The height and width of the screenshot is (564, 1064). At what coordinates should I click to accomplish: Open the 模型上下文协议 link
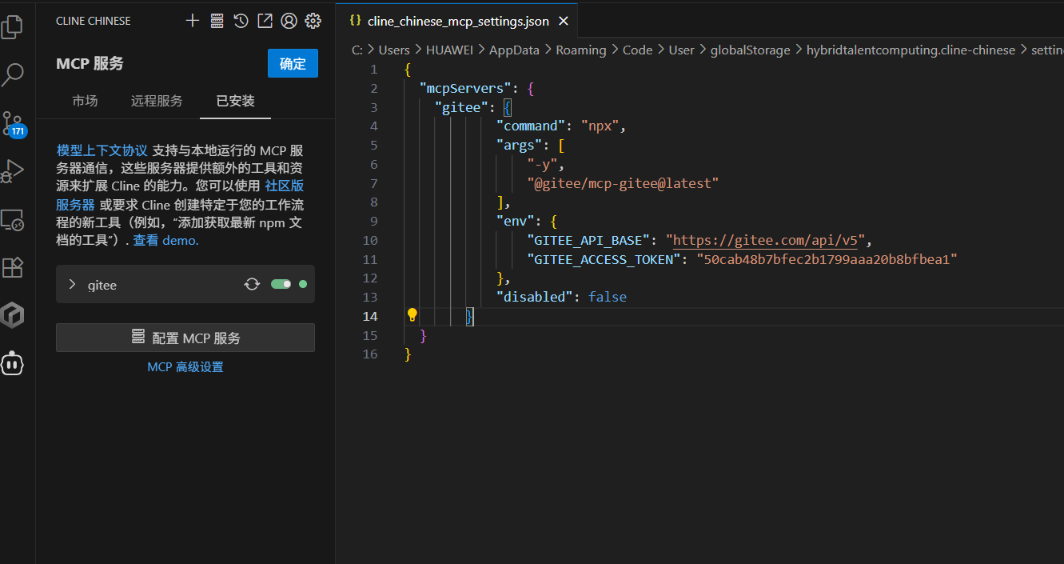(102, 150)
